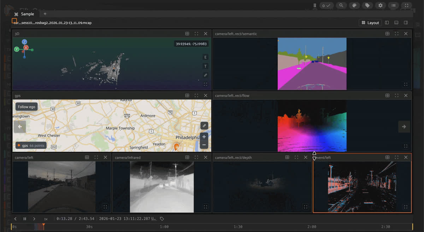The width and height of the screenshot is (424, 232).
Task: Maximize the gps panel
Action: pos(196,95)
